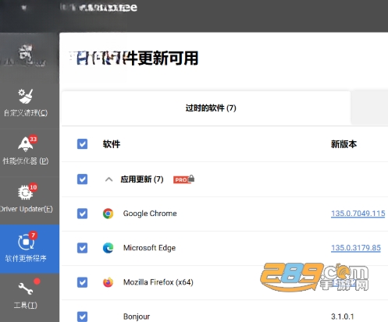Click the red 7 badge on Software Updater
The height and width of the screenshot is (322, 388).
pyautogui.click(x=33, y=235)
